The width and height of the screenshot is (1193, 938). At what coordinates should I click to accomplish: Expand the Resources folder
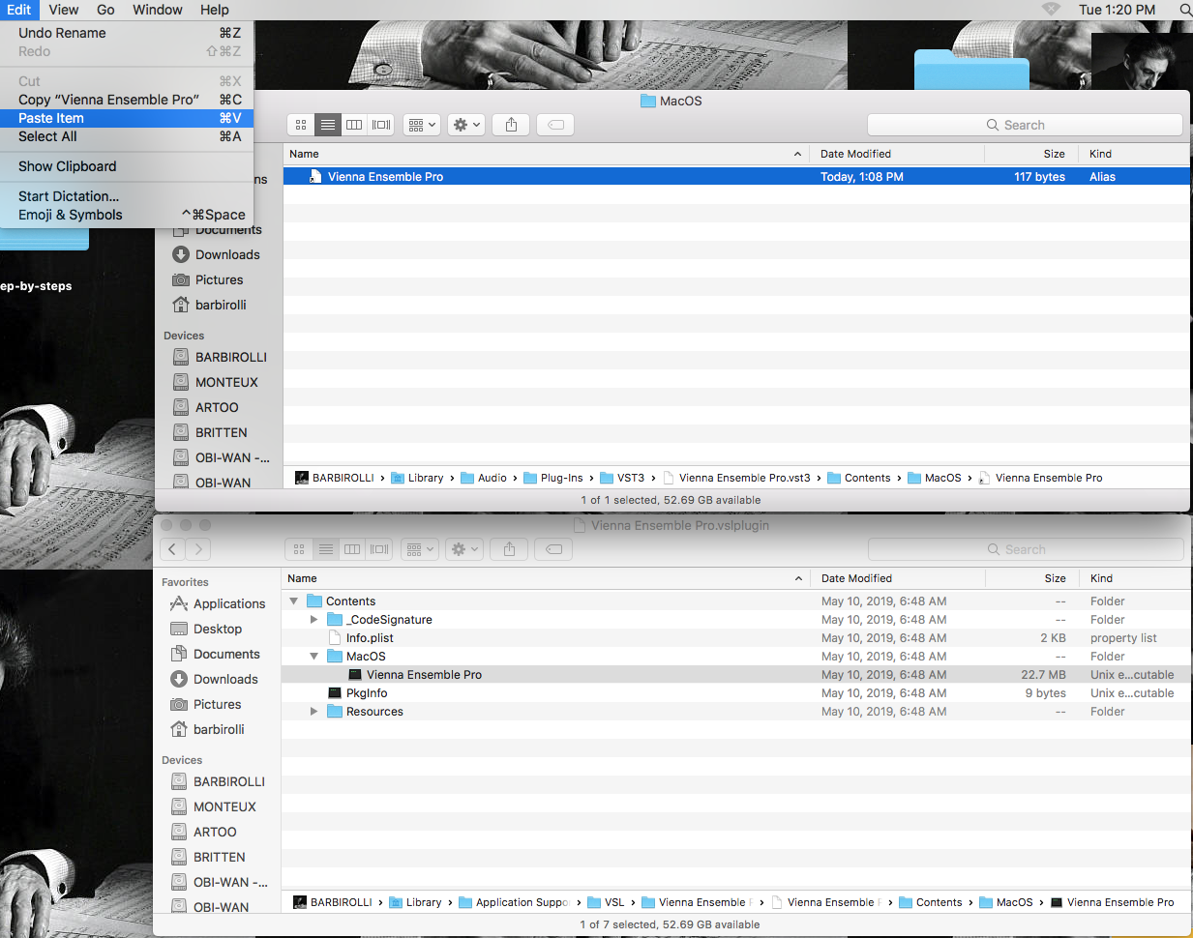(x=313, y=712)
